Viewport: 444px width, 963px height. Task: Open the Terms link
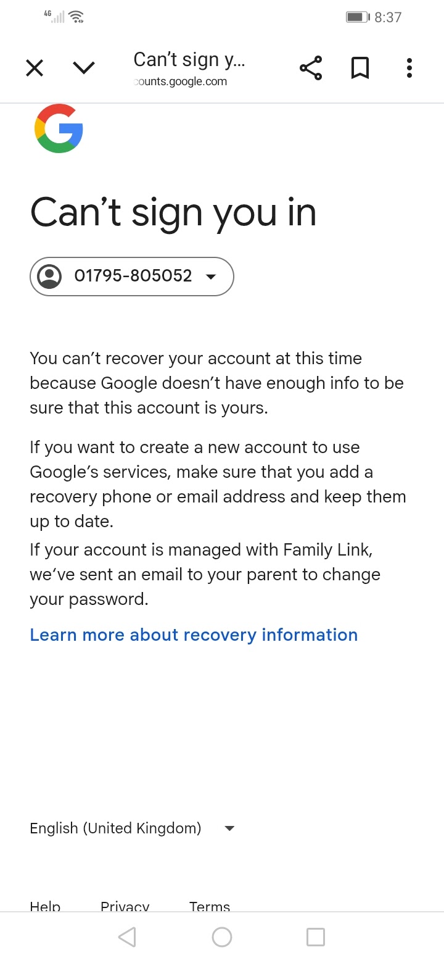[210, 906]
